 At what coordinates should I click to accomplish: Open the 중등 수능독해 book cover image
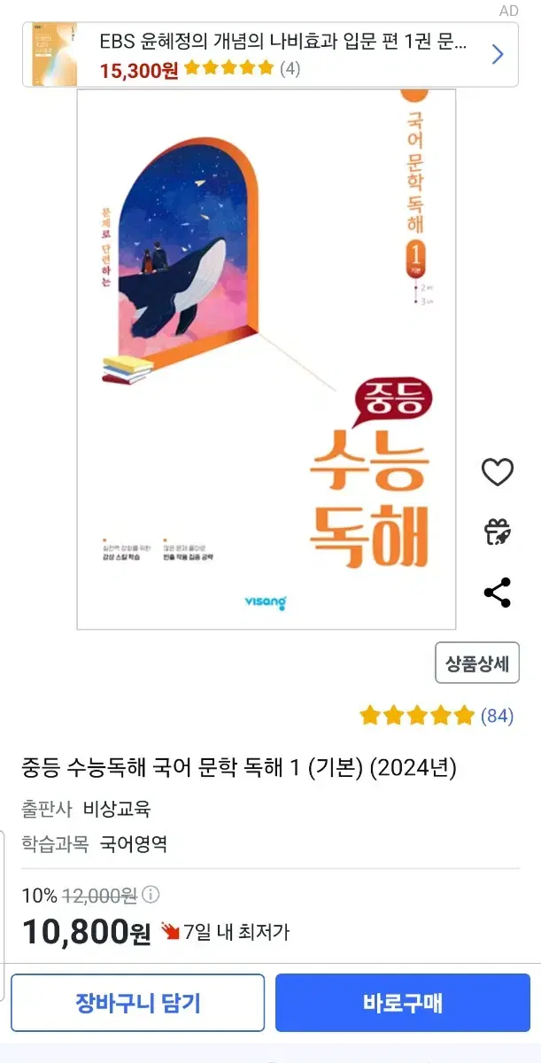tap(267, 359)
